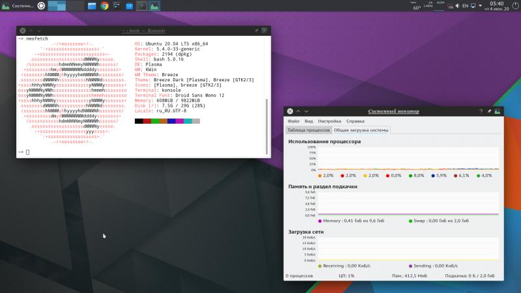
Task: Click the up-arrow titlebar button in Konsole
Action: [31, 31]
